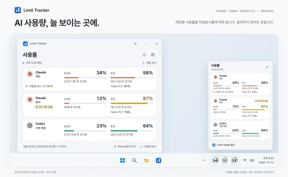Click the 23% value in the main window
The width and height of the screenshot is (288, 177).
tap(102, 126)
